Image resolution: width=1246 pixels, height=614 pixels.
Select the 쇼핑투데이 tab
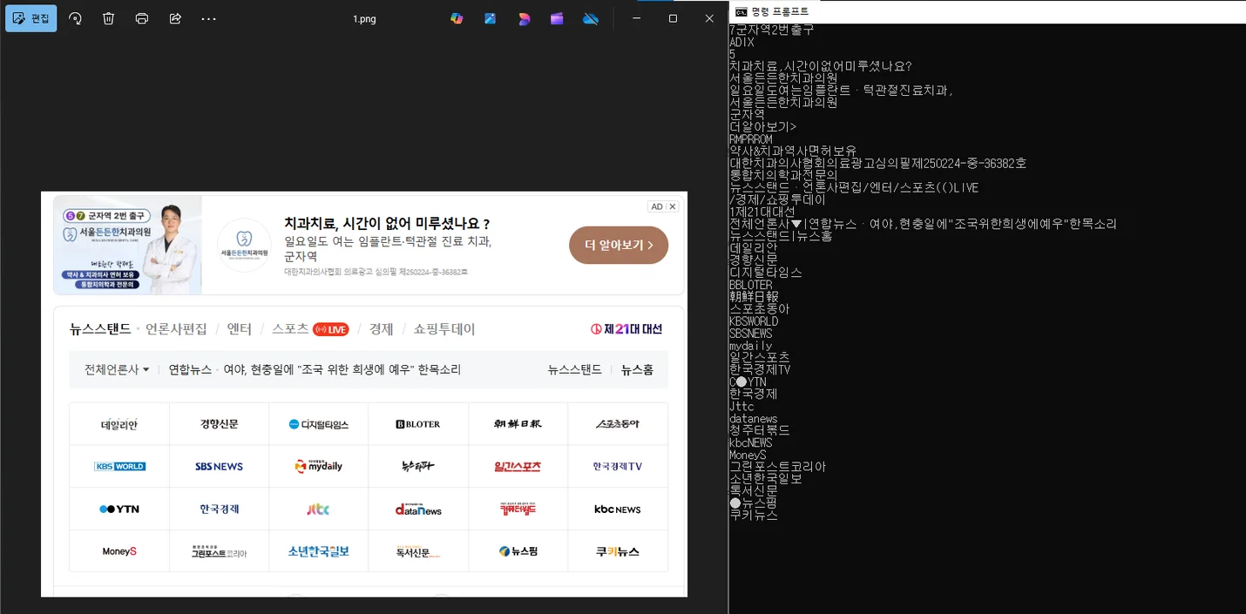(444, 329)
